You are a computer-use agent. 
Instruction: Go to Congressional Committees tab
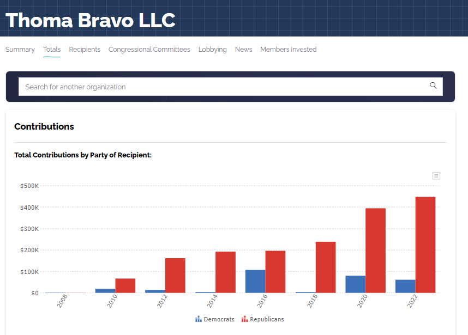pyautogui.click(x=149, y=50)
